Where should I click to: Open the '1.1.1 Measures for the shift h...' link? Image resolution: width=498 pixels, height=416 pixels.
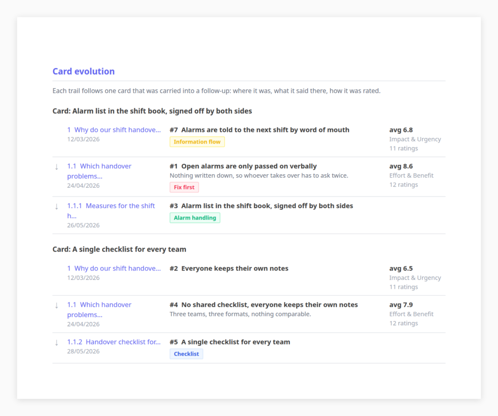[x=111, y=211]
